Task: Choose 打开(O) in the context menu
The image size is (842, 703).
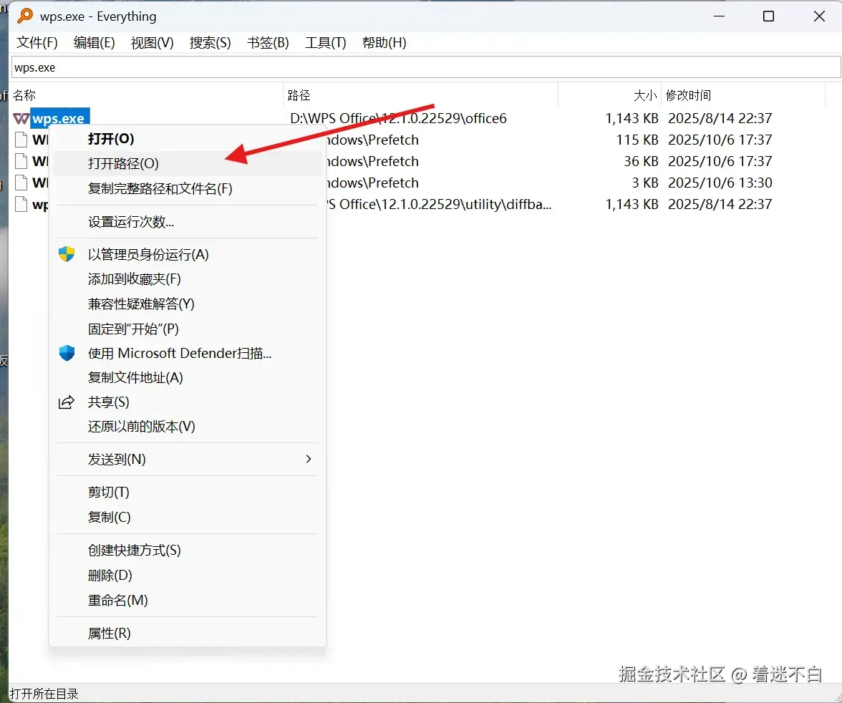Action: [x=188, y=139]
